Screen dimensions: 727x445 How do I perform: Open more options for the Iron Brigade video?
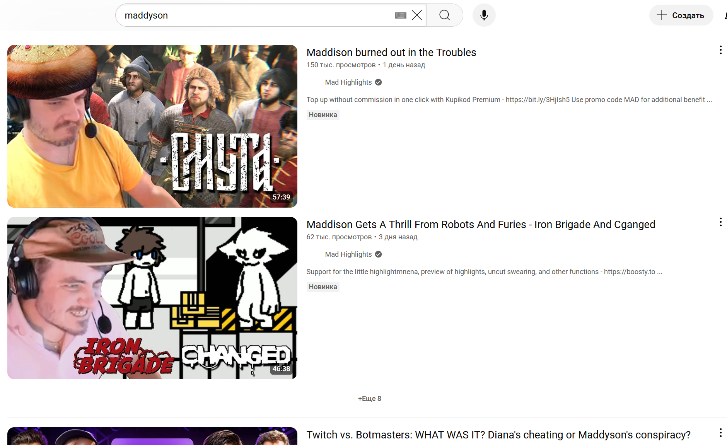(x=720, y=222)
